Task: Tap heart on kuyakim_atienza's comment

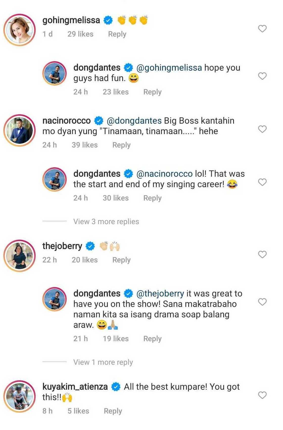Action: [x=262, y=395]
